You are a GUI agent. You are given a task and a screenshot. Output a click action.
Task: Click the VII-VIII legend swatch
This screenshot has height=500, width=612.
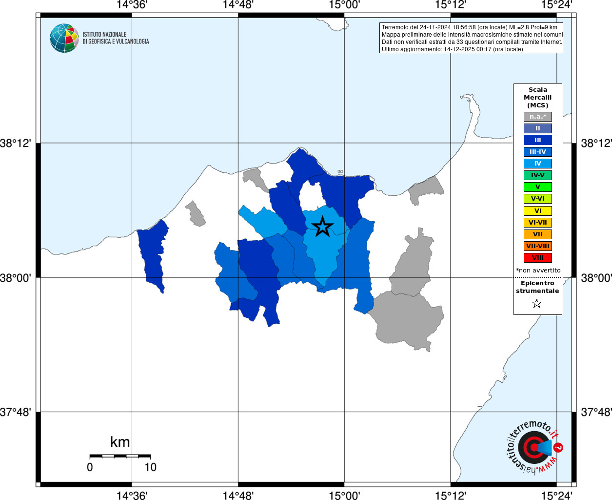coord(538,246)
